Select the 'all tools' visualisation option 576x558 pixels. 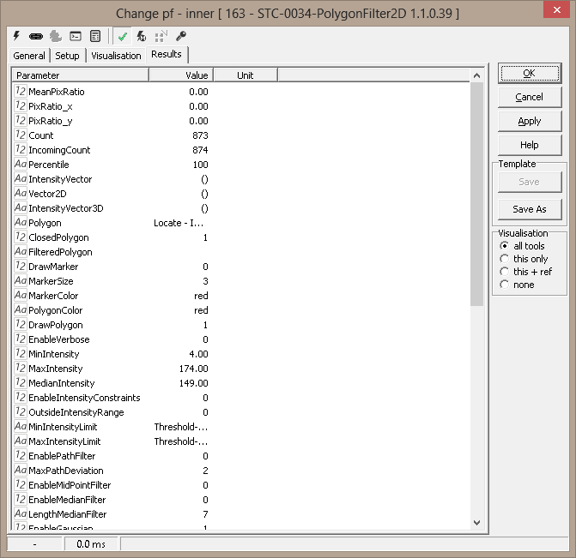(505, 246)
